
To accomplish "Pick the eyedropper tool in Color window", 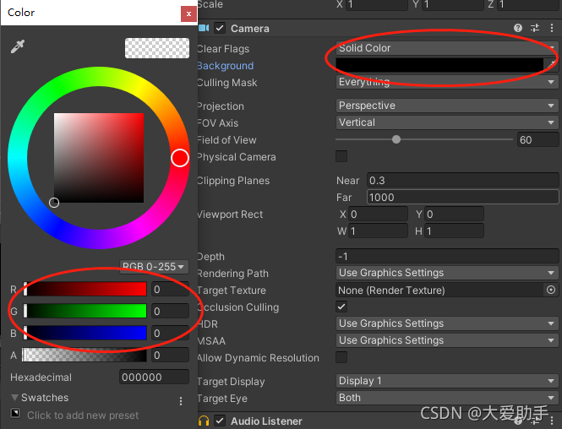I will [18, 46].
